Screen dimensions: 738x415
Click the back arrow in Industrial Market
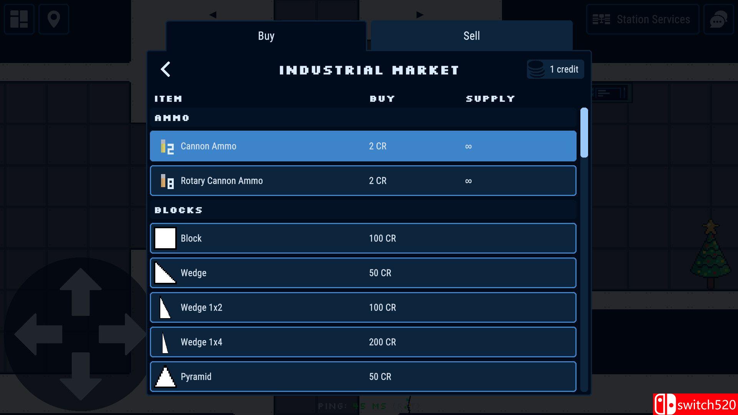pyautogui.click(x=165, y=70)
